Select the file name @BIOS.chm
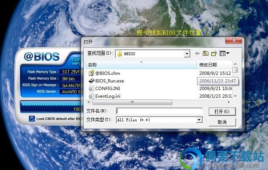Viewport: 268px width, 170px height. [108, 73]
